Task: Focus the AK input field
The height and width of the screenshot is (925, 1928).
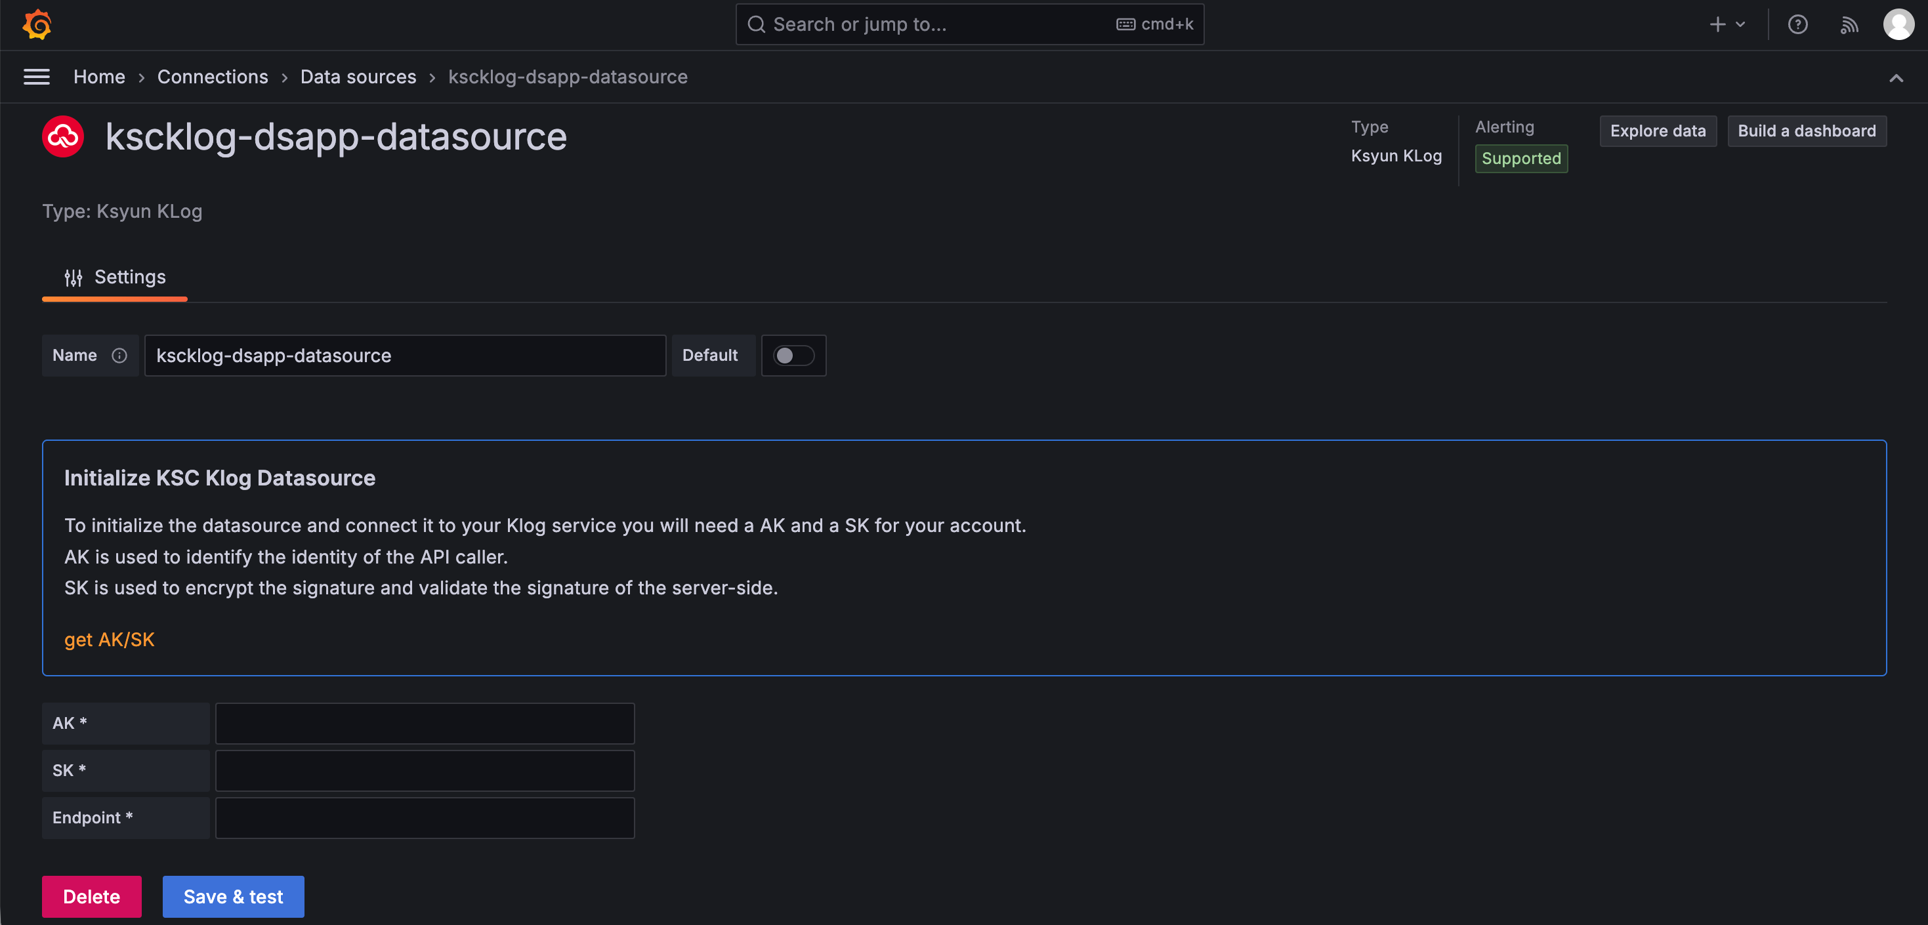Action: 425,723
